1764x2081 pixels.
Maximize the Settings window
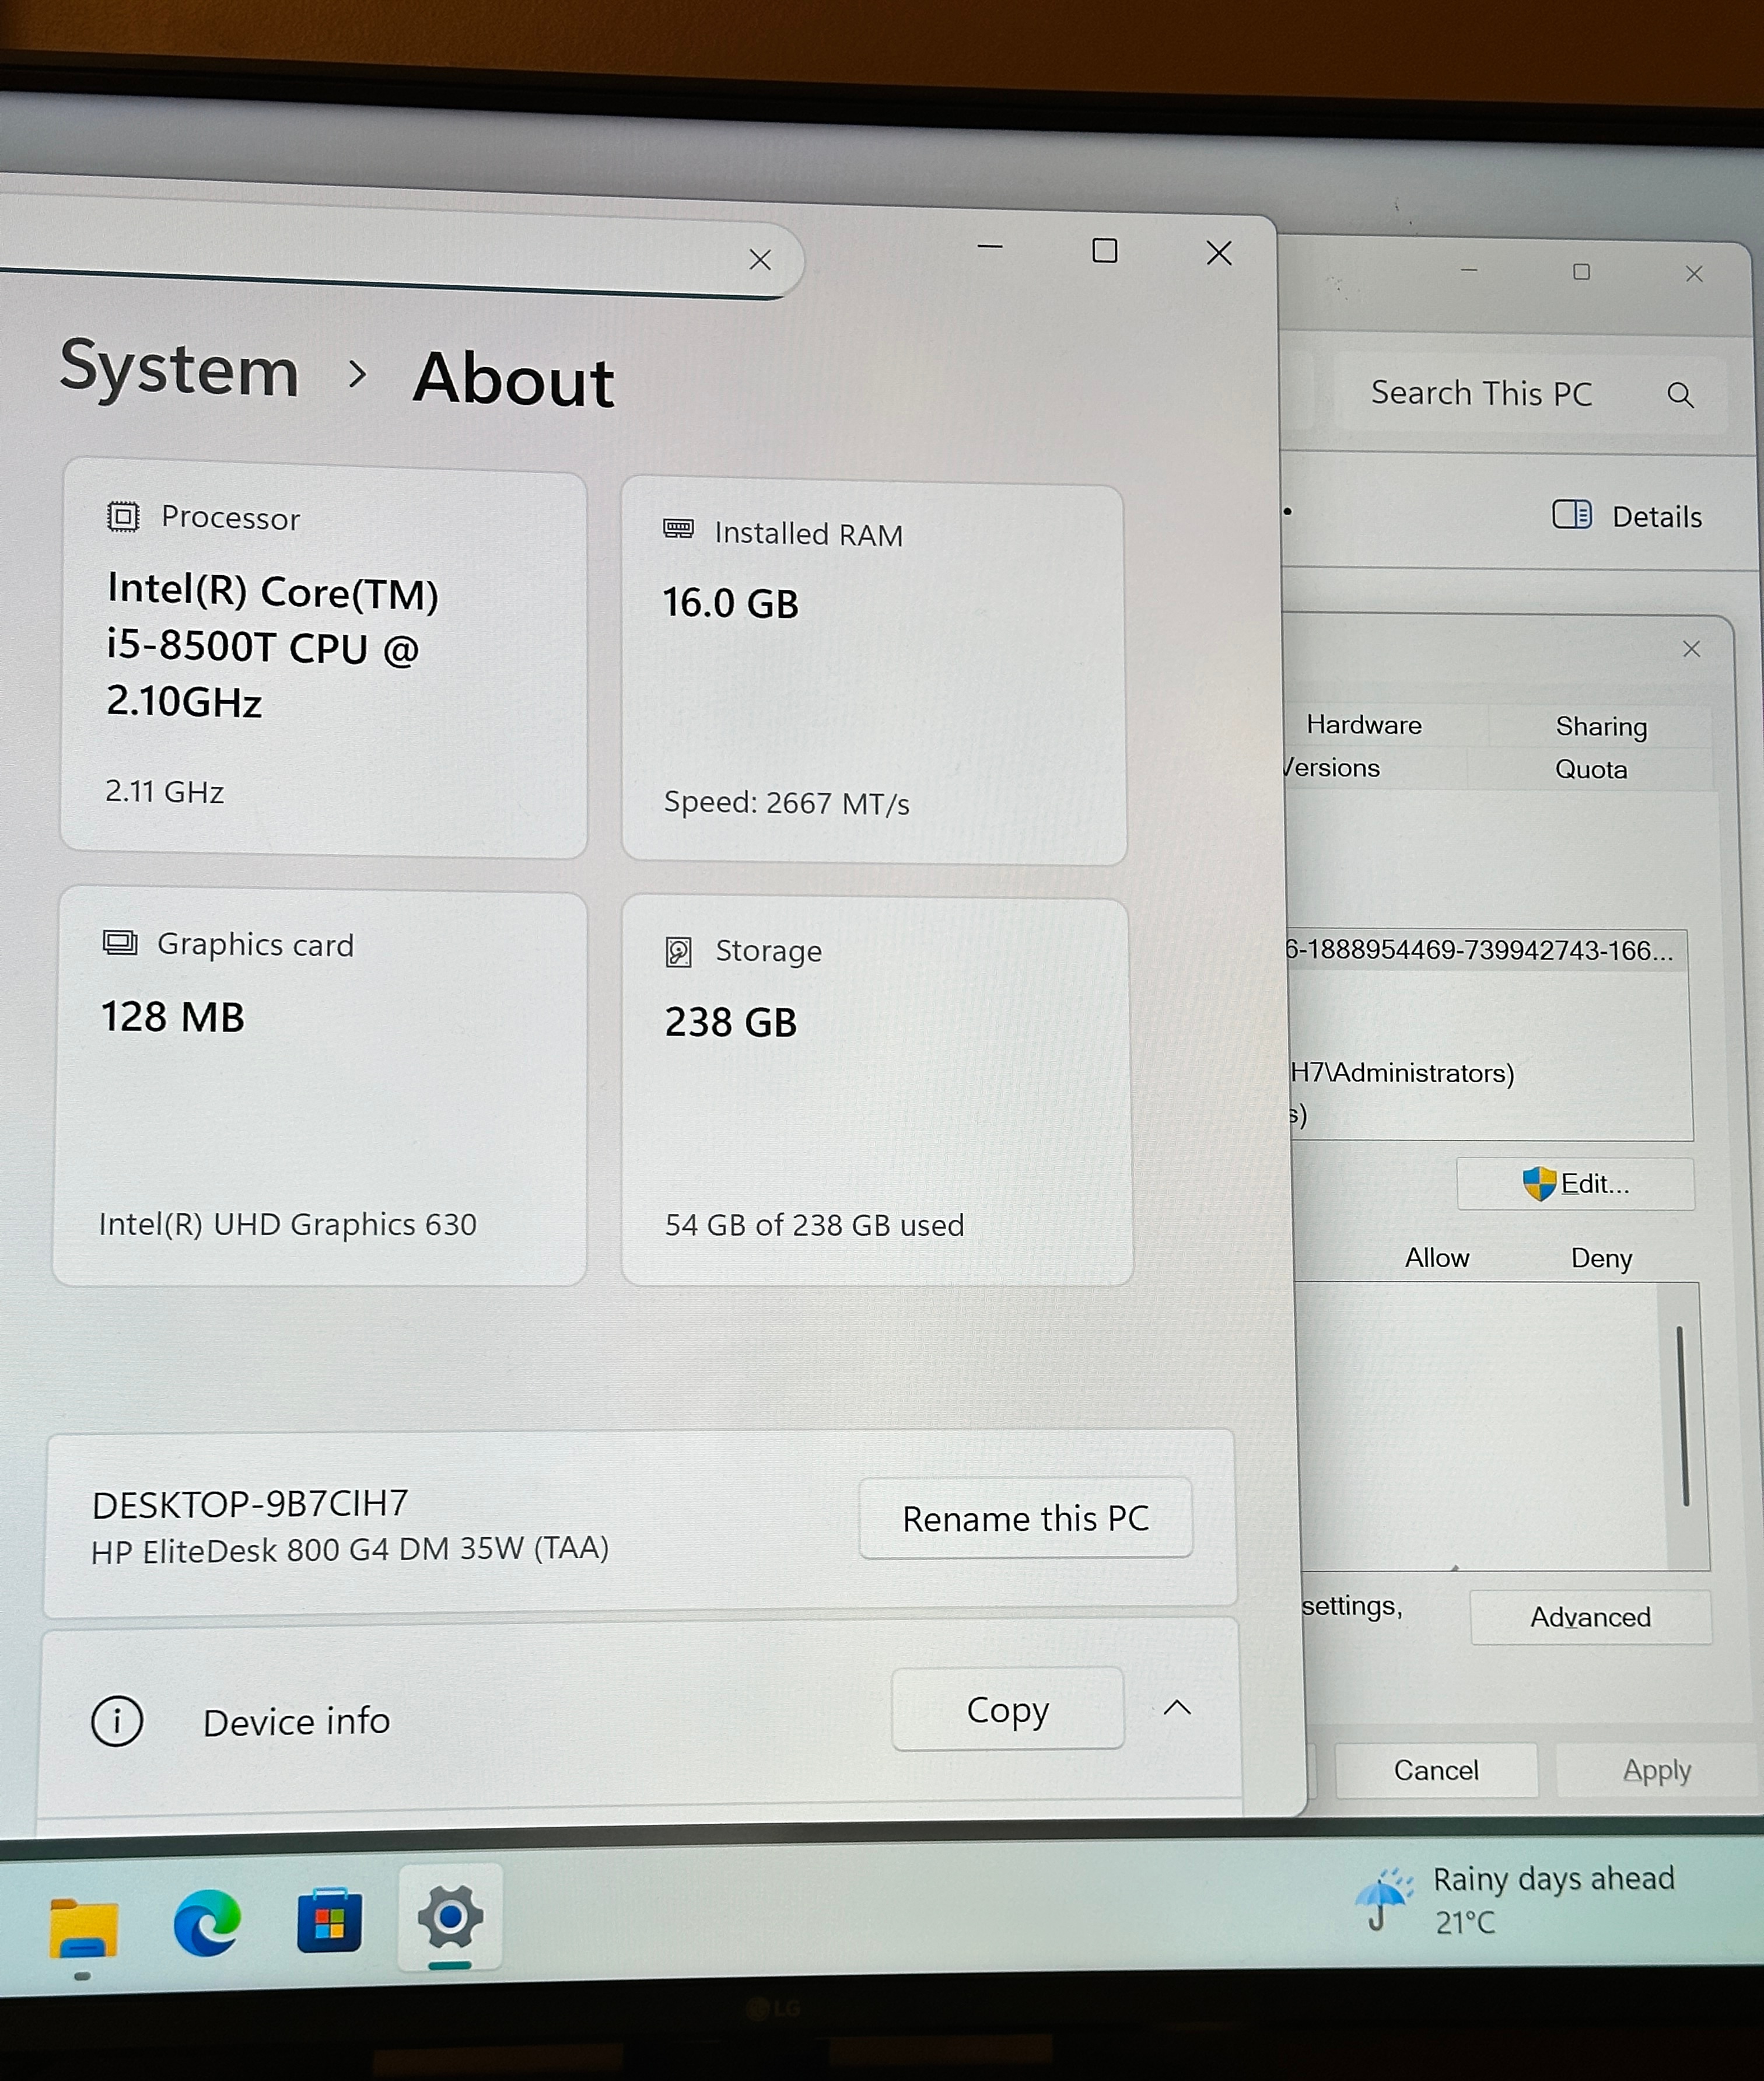[x=1105, y=250]
